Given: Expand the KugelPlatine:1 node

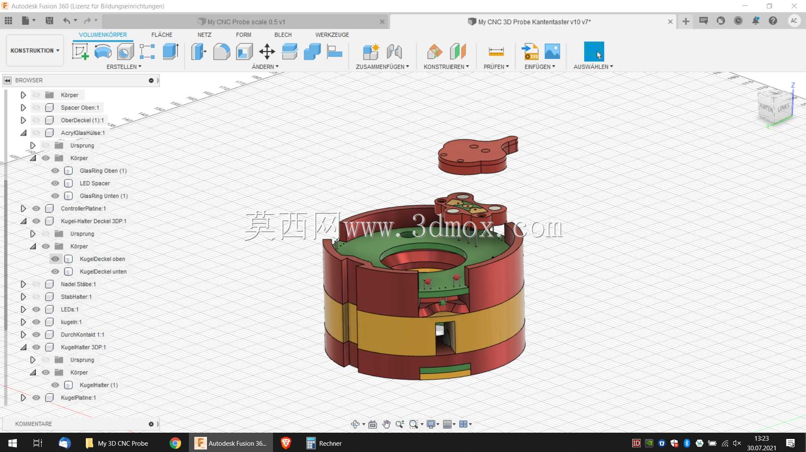Looking at the screenshot, I should click(x=23, y=397).
